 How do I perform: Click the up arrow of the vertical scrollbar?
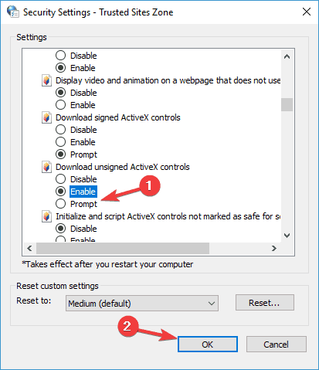pos(287,56)
